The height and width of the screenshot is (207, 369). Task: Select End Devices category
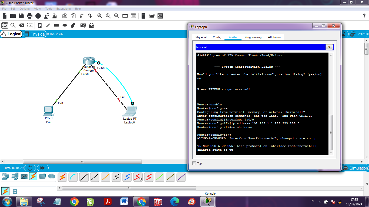[x=15, y=176]
